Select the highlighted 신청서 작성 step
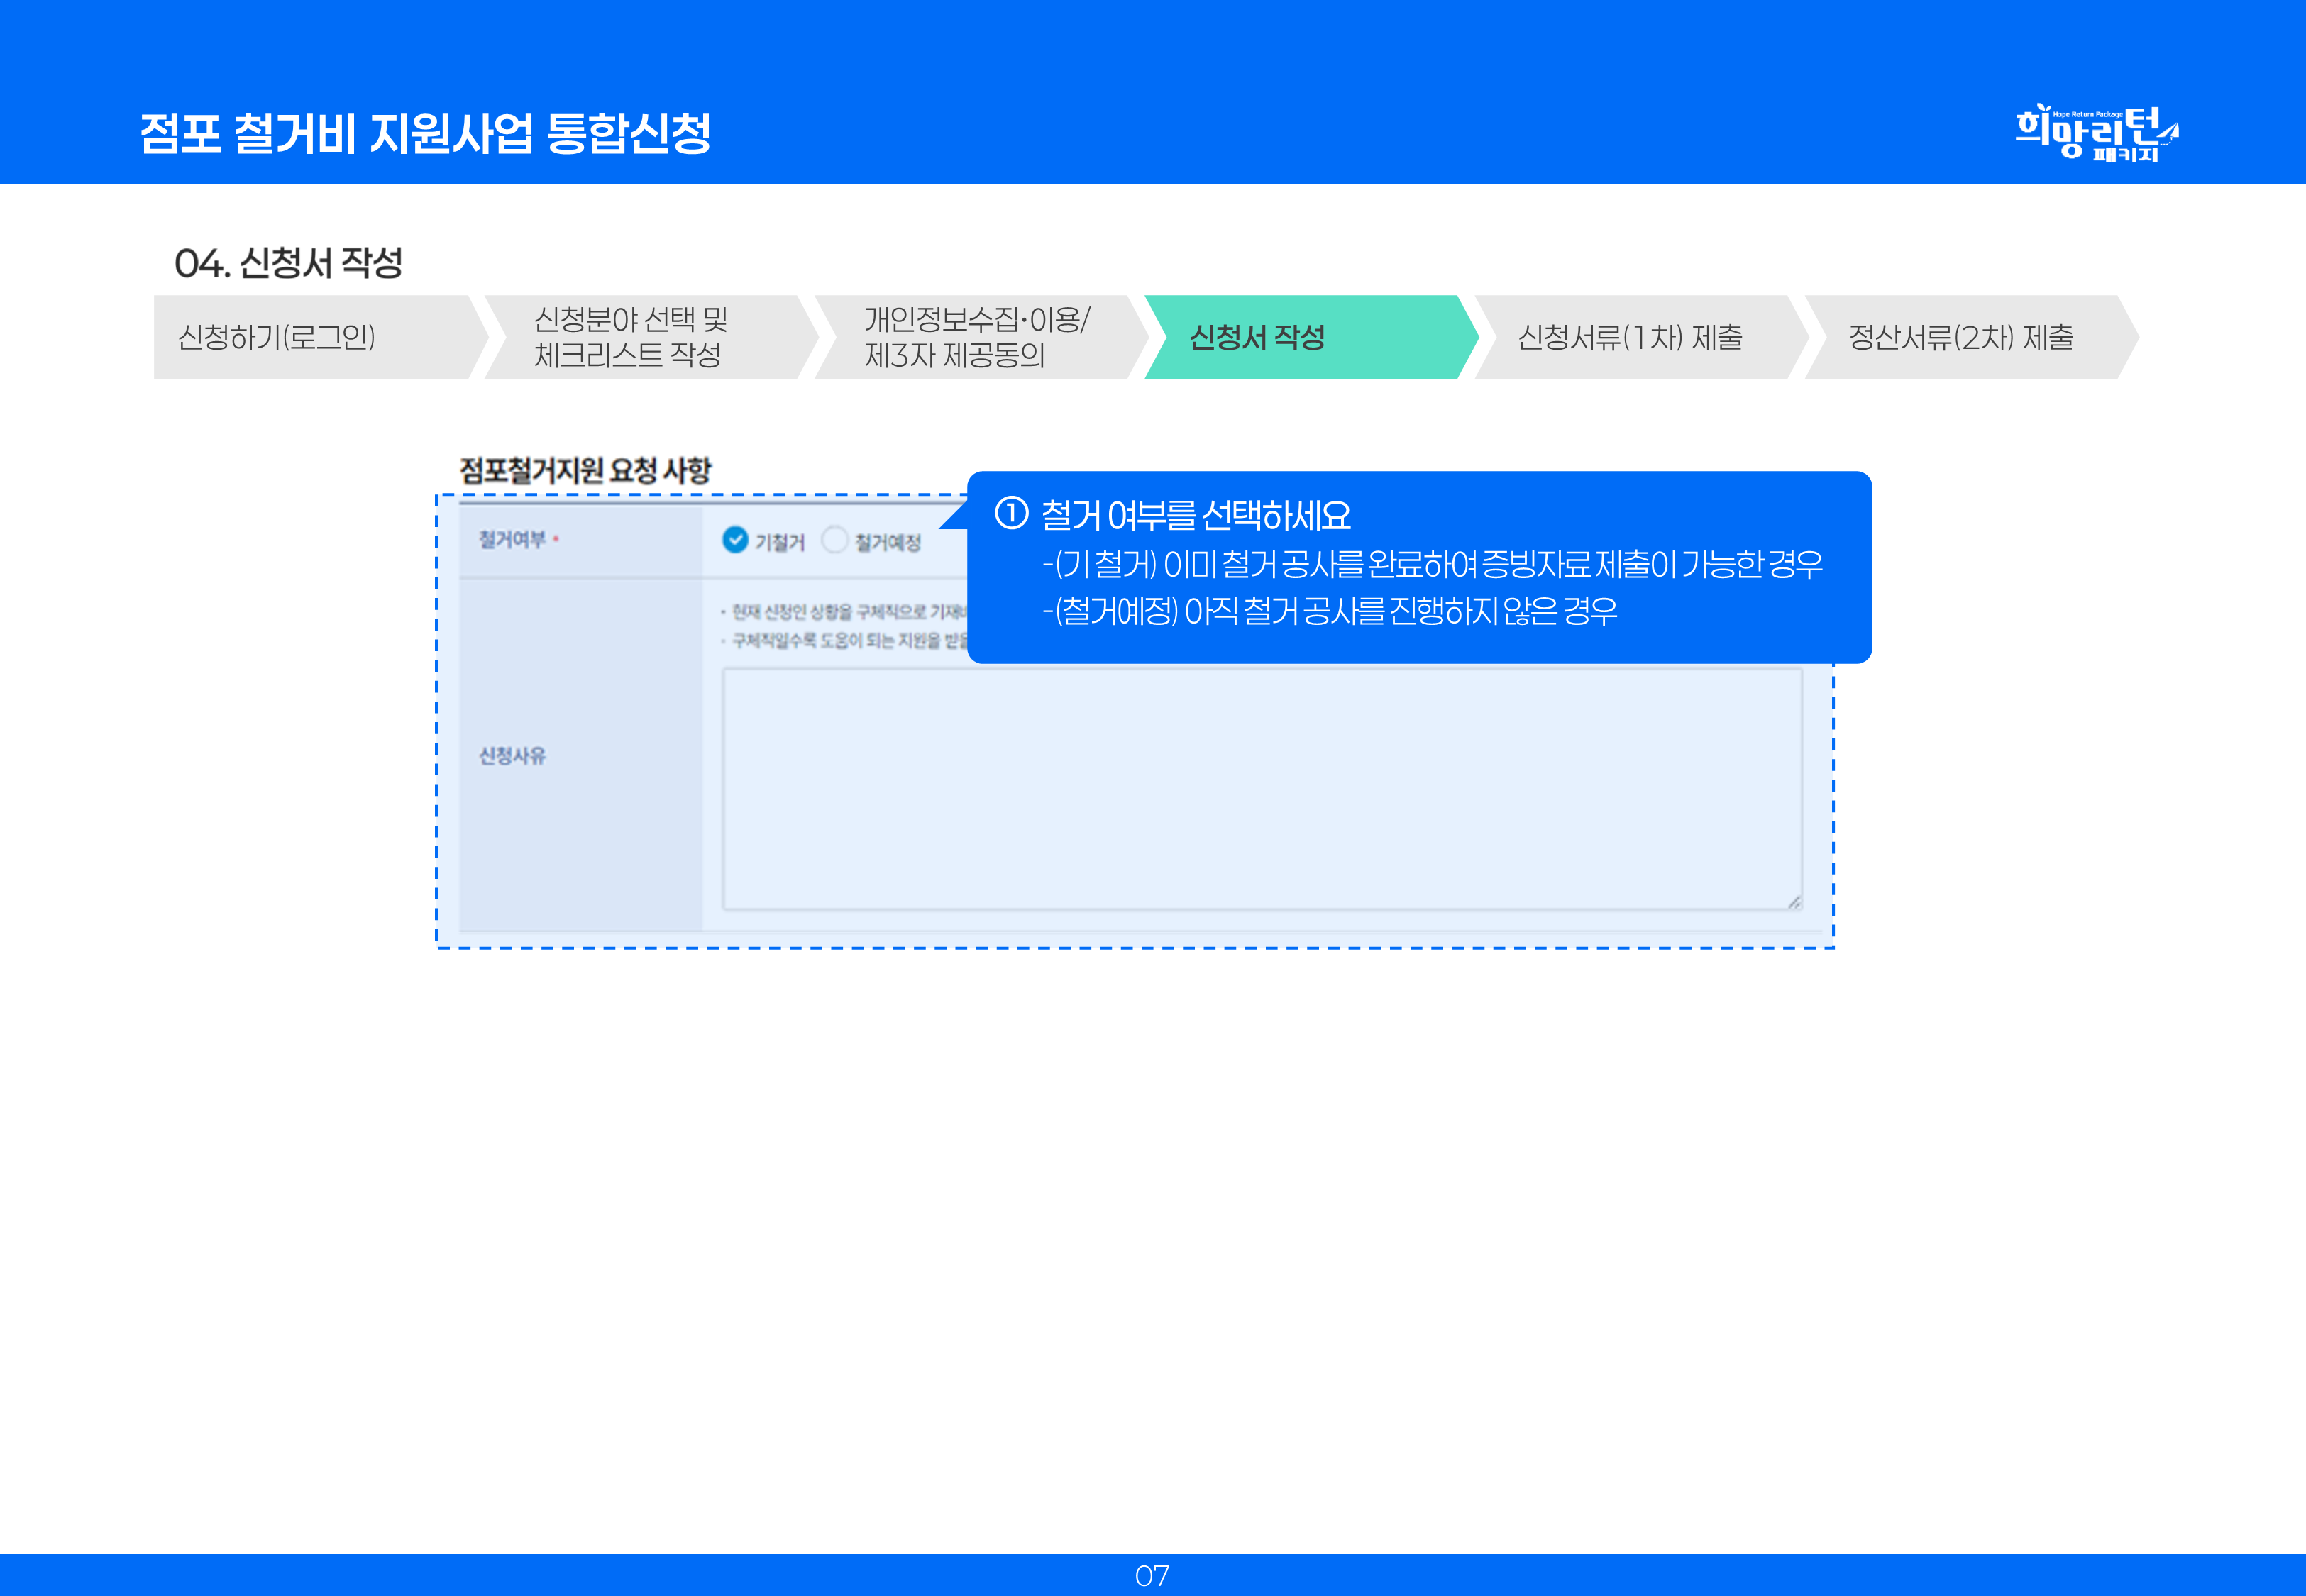The image size is (2306, 1596). pos(1257,337)
